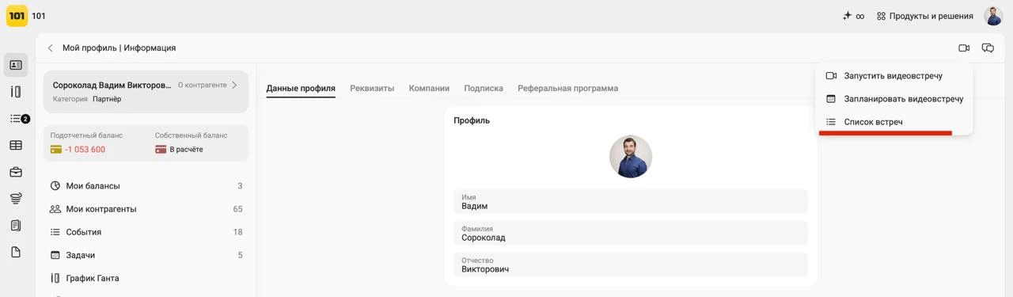Image resolution: width=1013 pixels, height=297 pixels.
Task: Click Сороколад Вадим Викторов… name header
Action: (112, 85)
